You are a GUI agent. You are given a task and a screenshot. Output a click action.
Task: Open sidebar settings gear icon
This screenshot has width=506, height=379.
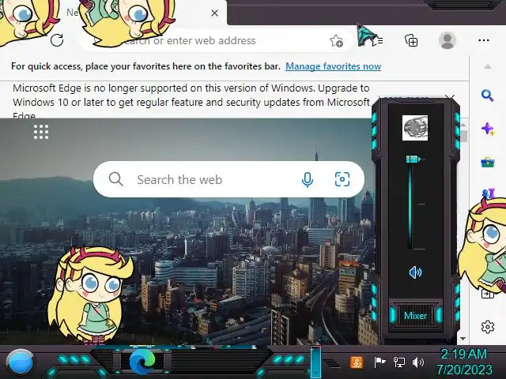tap(488, 327)
